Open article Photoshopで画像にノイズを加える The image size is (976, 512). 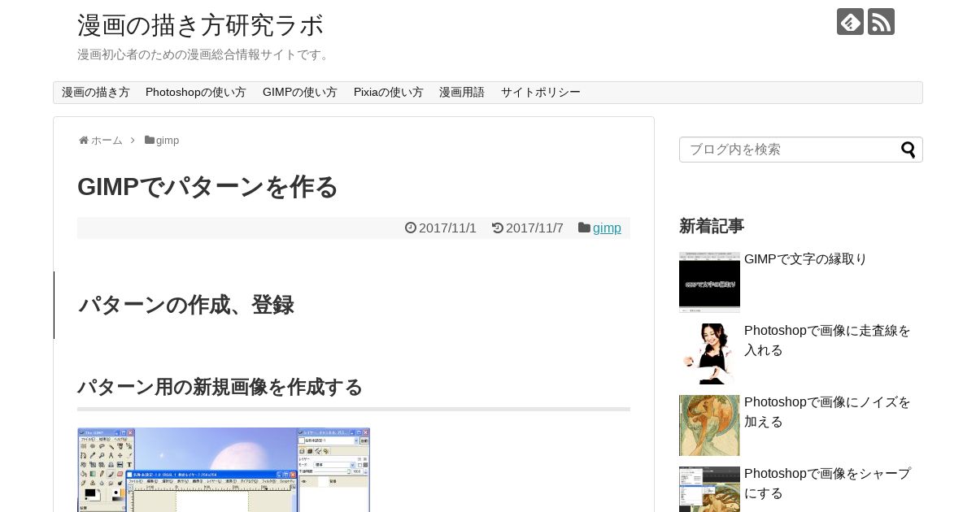(x=828, y=412)
